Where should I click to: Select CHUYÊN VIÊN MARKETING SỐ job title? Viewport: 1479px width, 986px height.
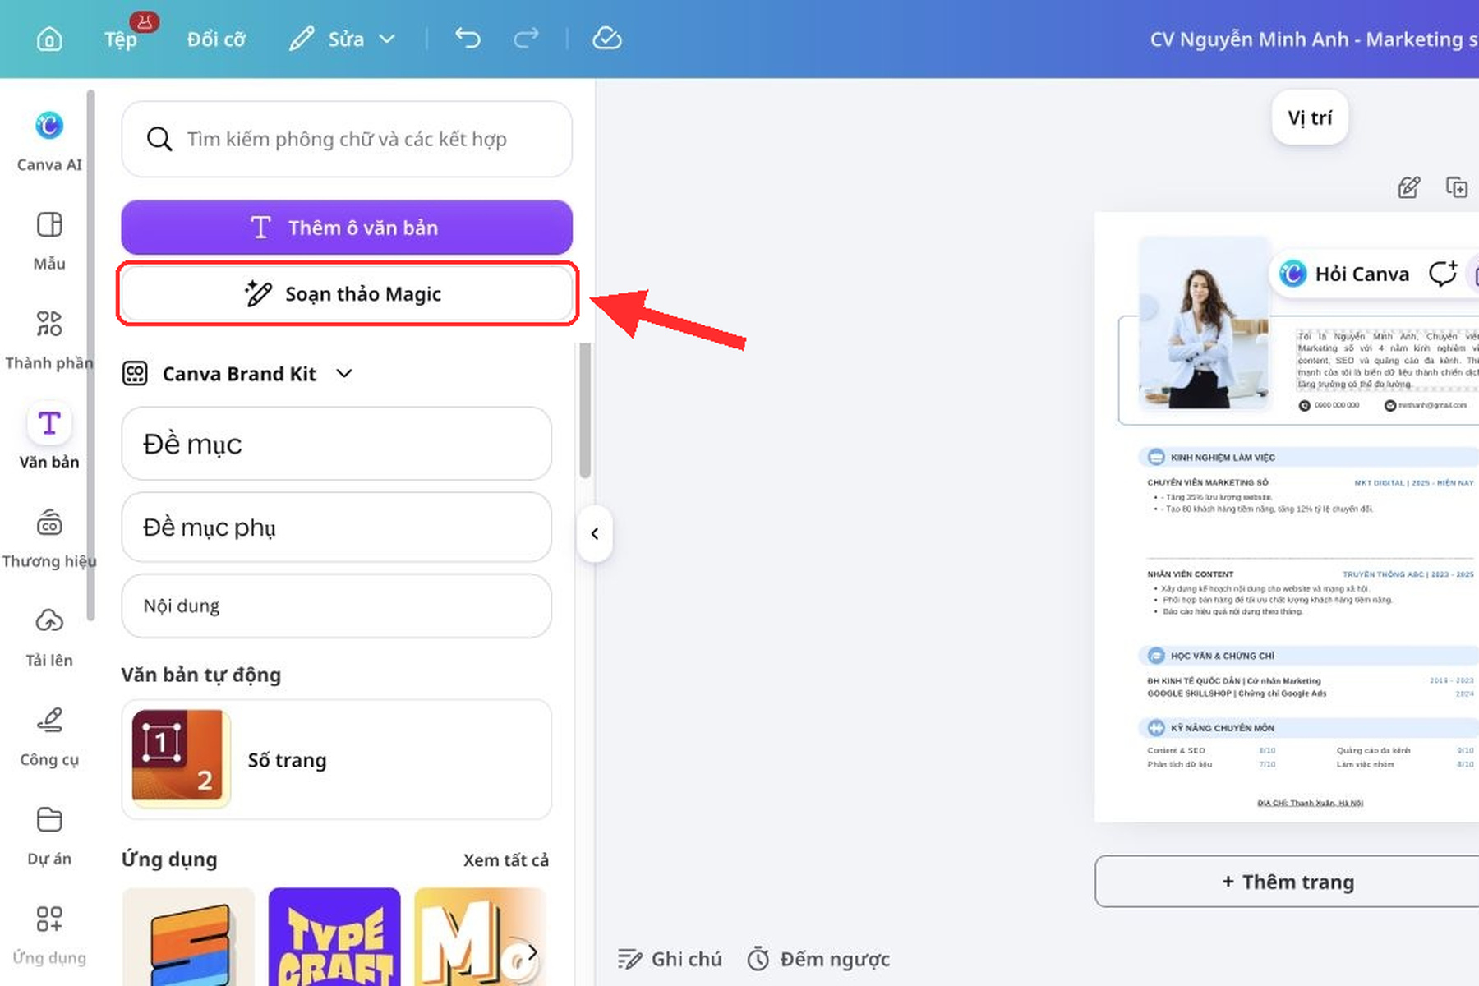point(1207,482)
